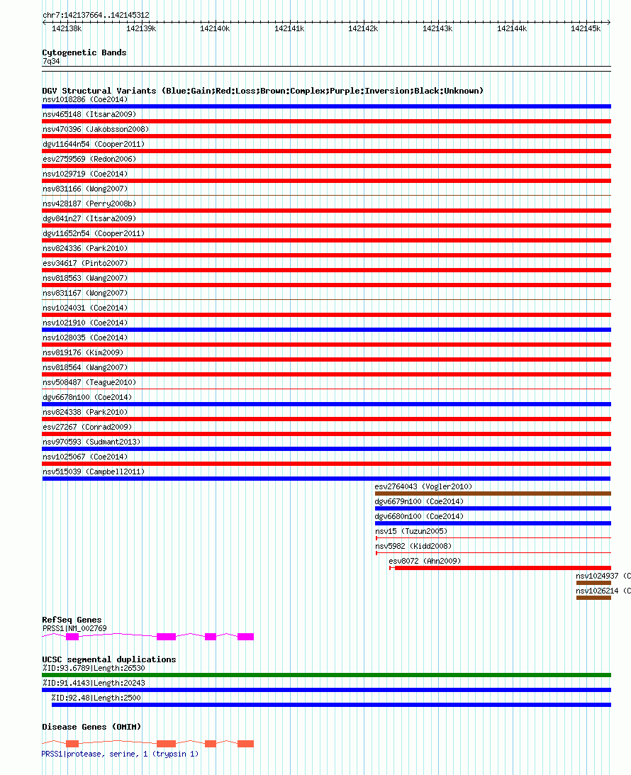Click the nsv1018286 (Coe2014) variant label
631x775 pixels.
pyautogui.click(x=85, y=99)
